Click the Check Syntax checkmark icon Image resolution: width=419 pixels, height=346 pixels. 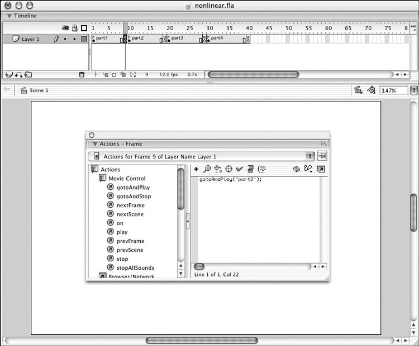(240, 169)
